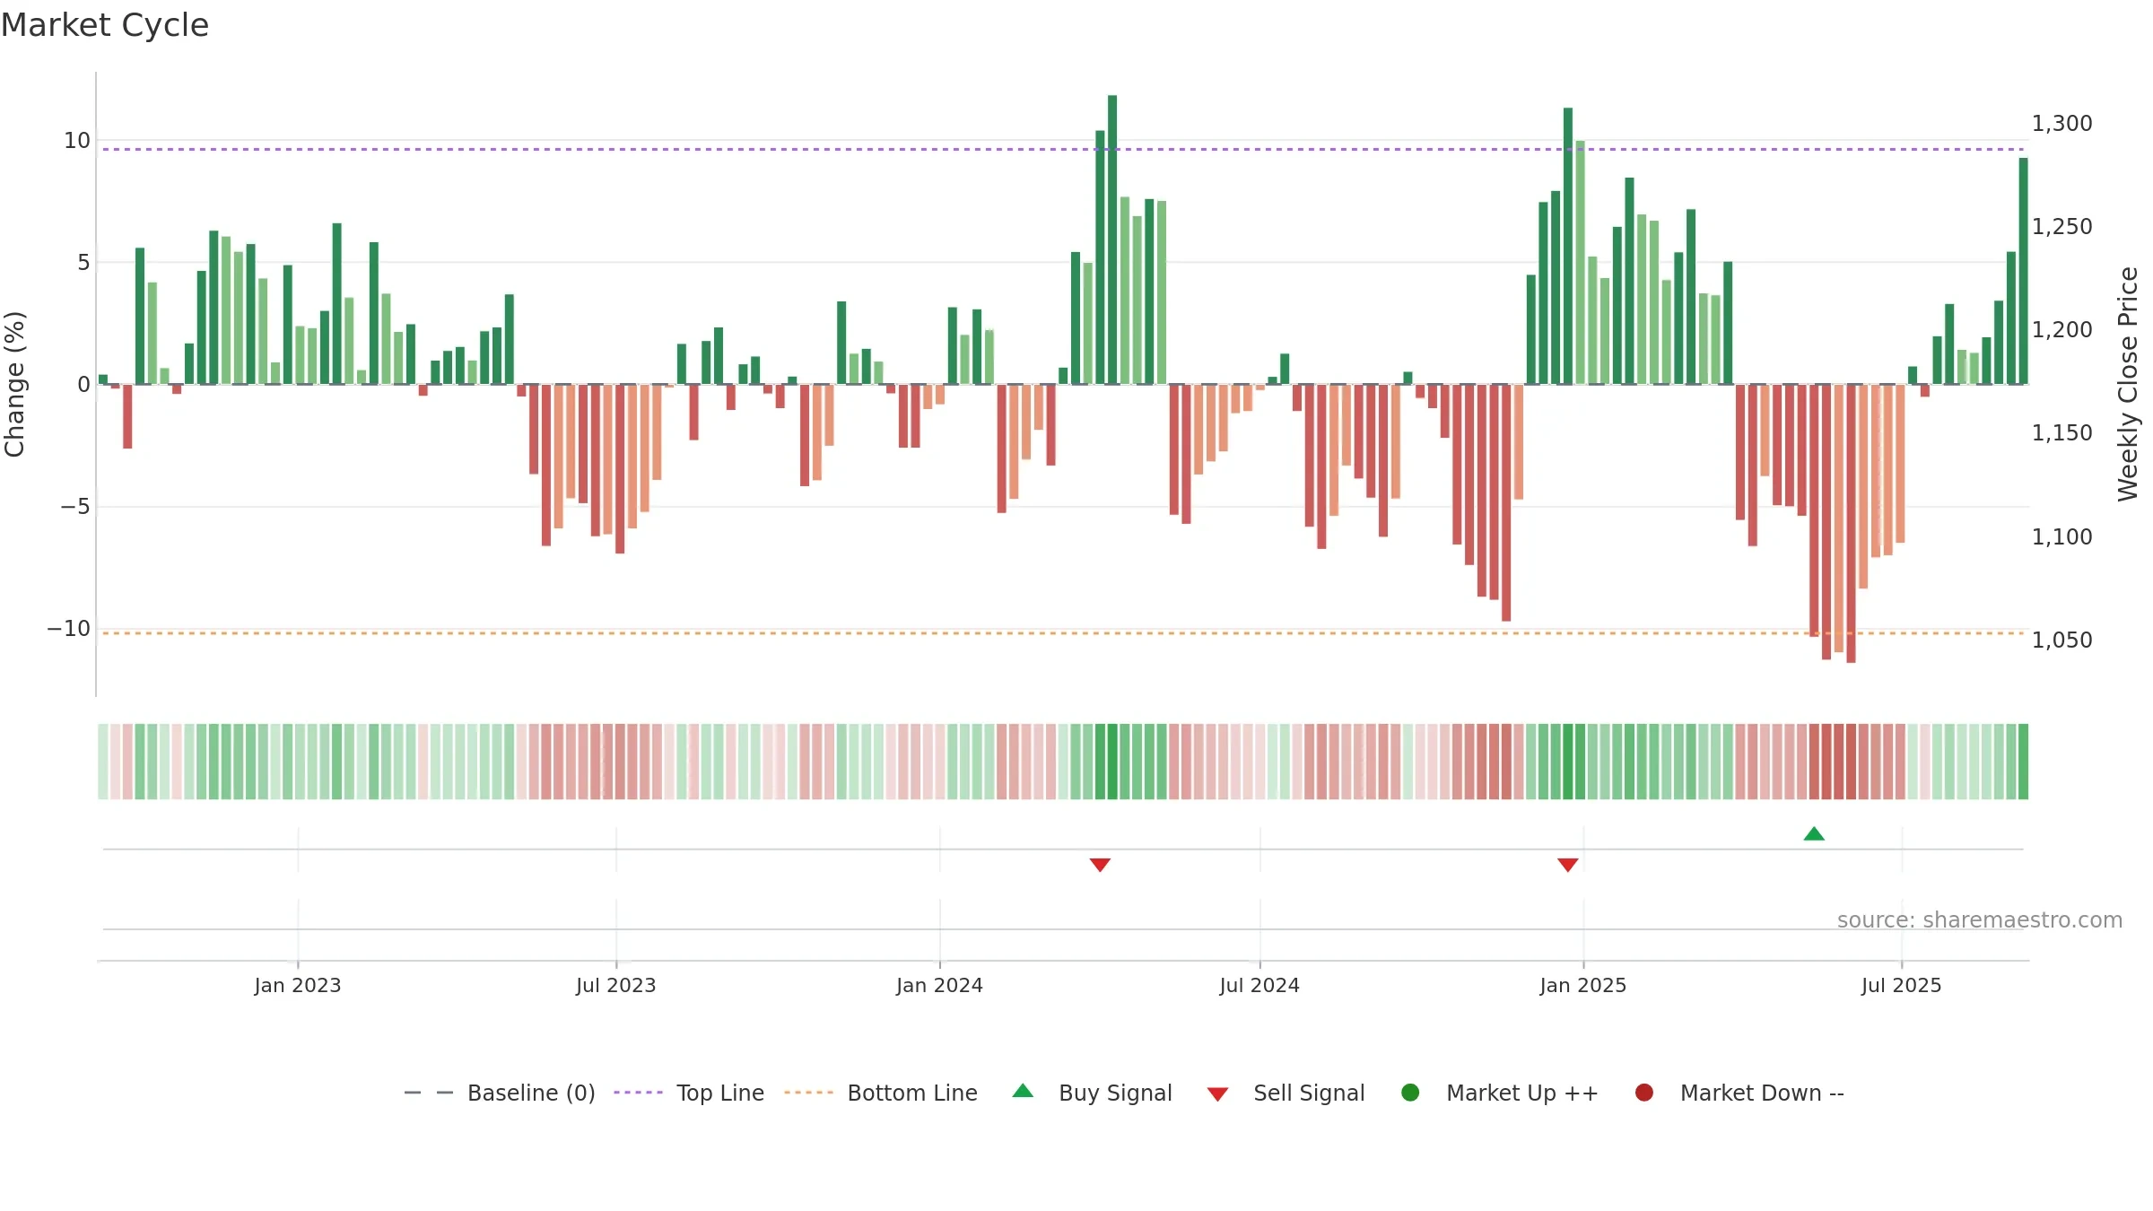
Task: Click the Market Cycle chart title
Action: click(x=105, y=25)
